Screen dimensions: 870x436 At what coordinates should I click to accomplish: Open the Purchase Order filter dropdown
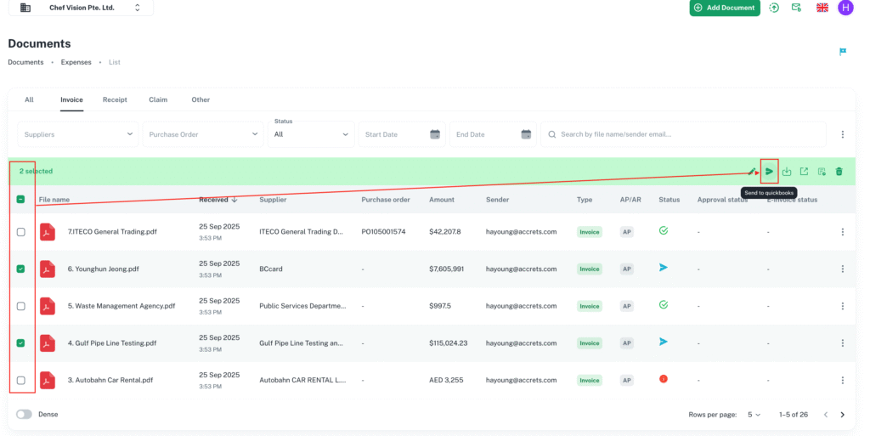203,134
